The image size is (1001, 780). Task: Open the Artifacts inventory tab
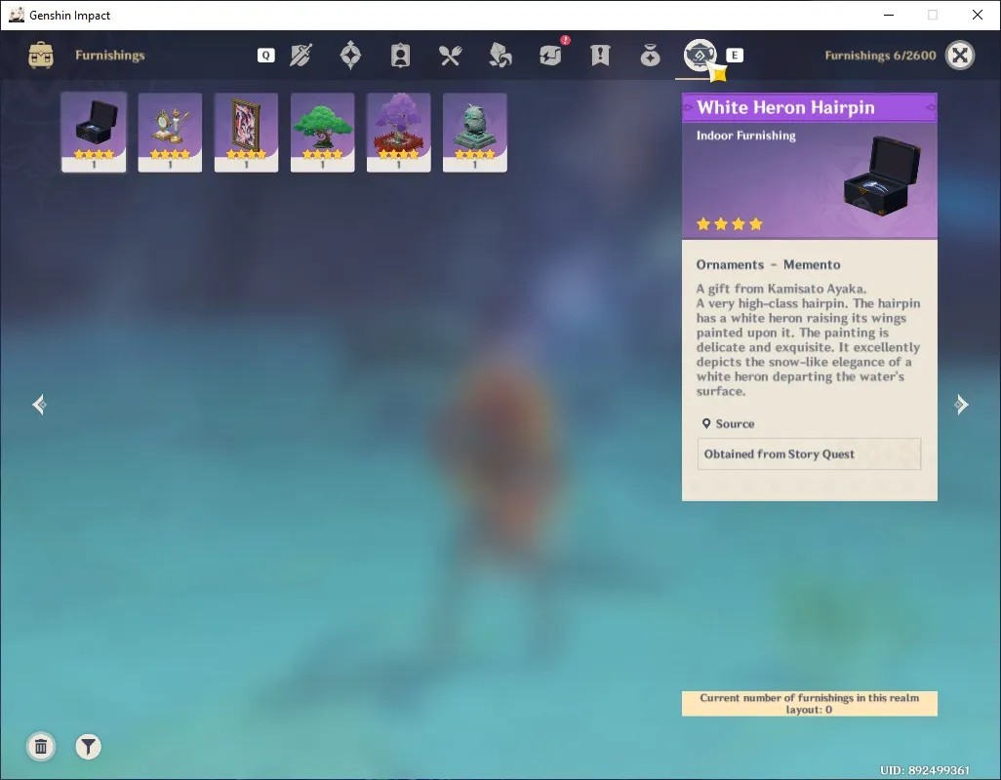(350, 56)
